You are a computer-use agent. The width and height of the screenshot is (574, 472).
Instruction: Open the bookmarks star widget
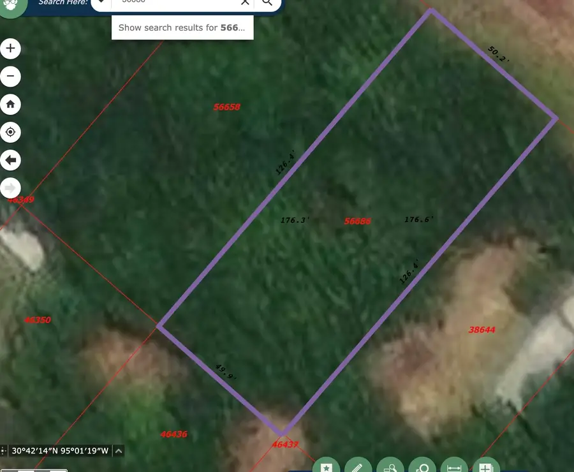326,465
